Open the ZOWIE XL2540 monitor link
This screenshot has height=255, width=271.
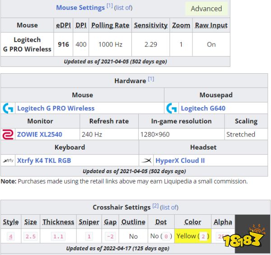click(40, 134)
